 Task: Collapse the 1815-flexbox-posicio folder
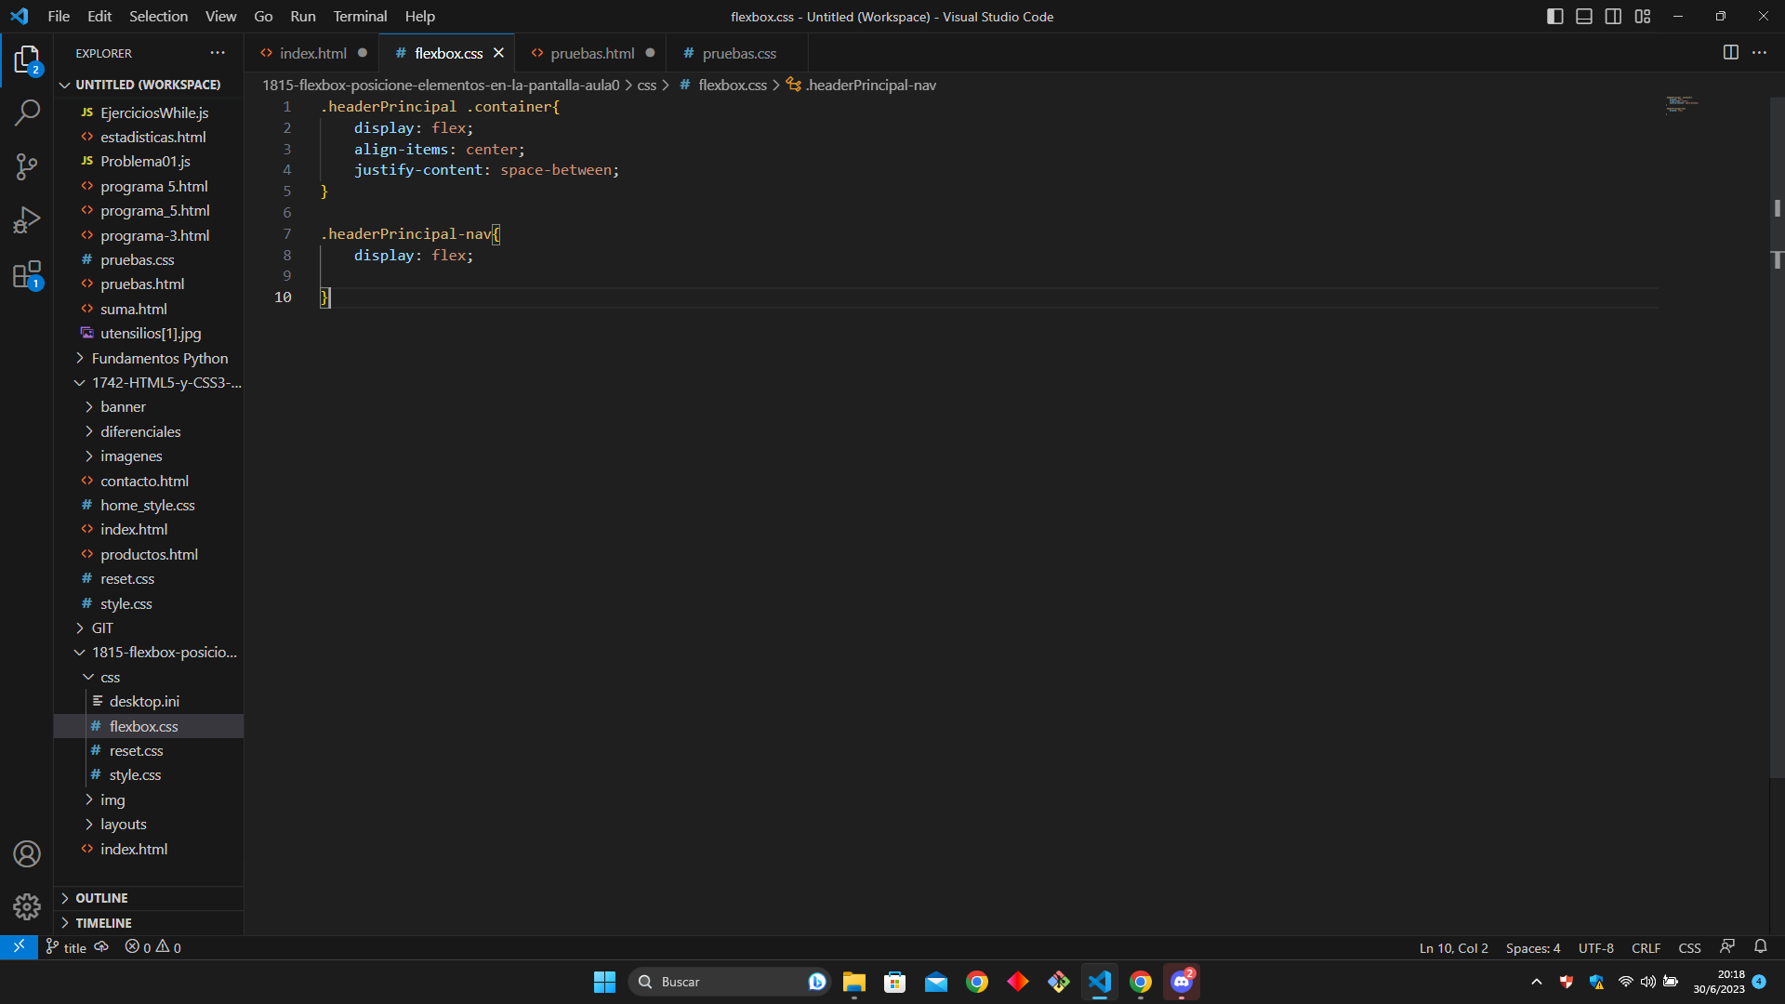[149, 652]
